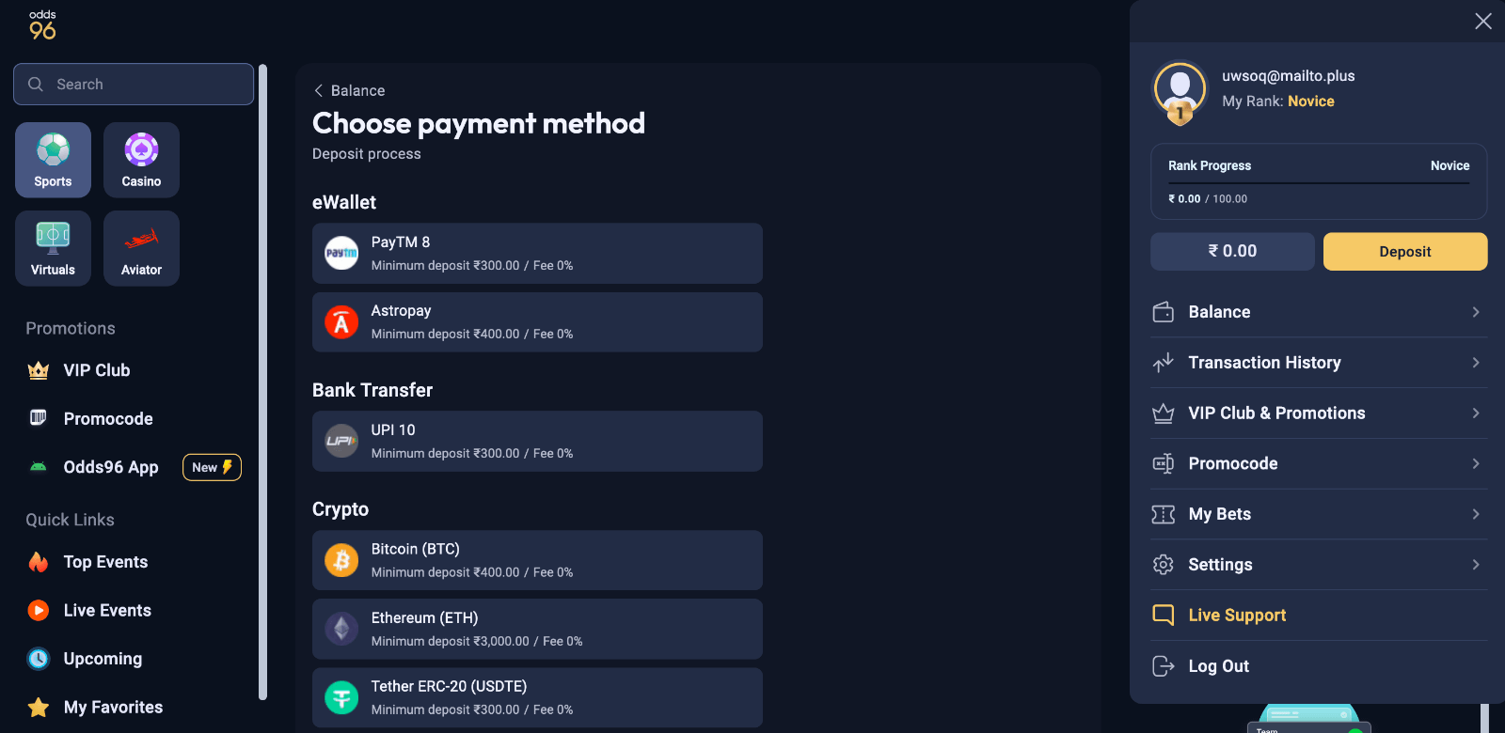Viewport: 1505px width, 733px height.
Task: Select the Top Events flame icon
Action: (x=37, y=561)
